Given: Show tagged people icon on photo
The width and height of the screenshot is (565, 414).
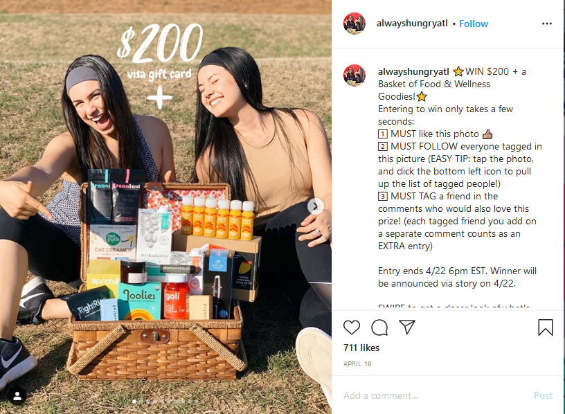Looking at the screenshot, I should coord(17,396).
